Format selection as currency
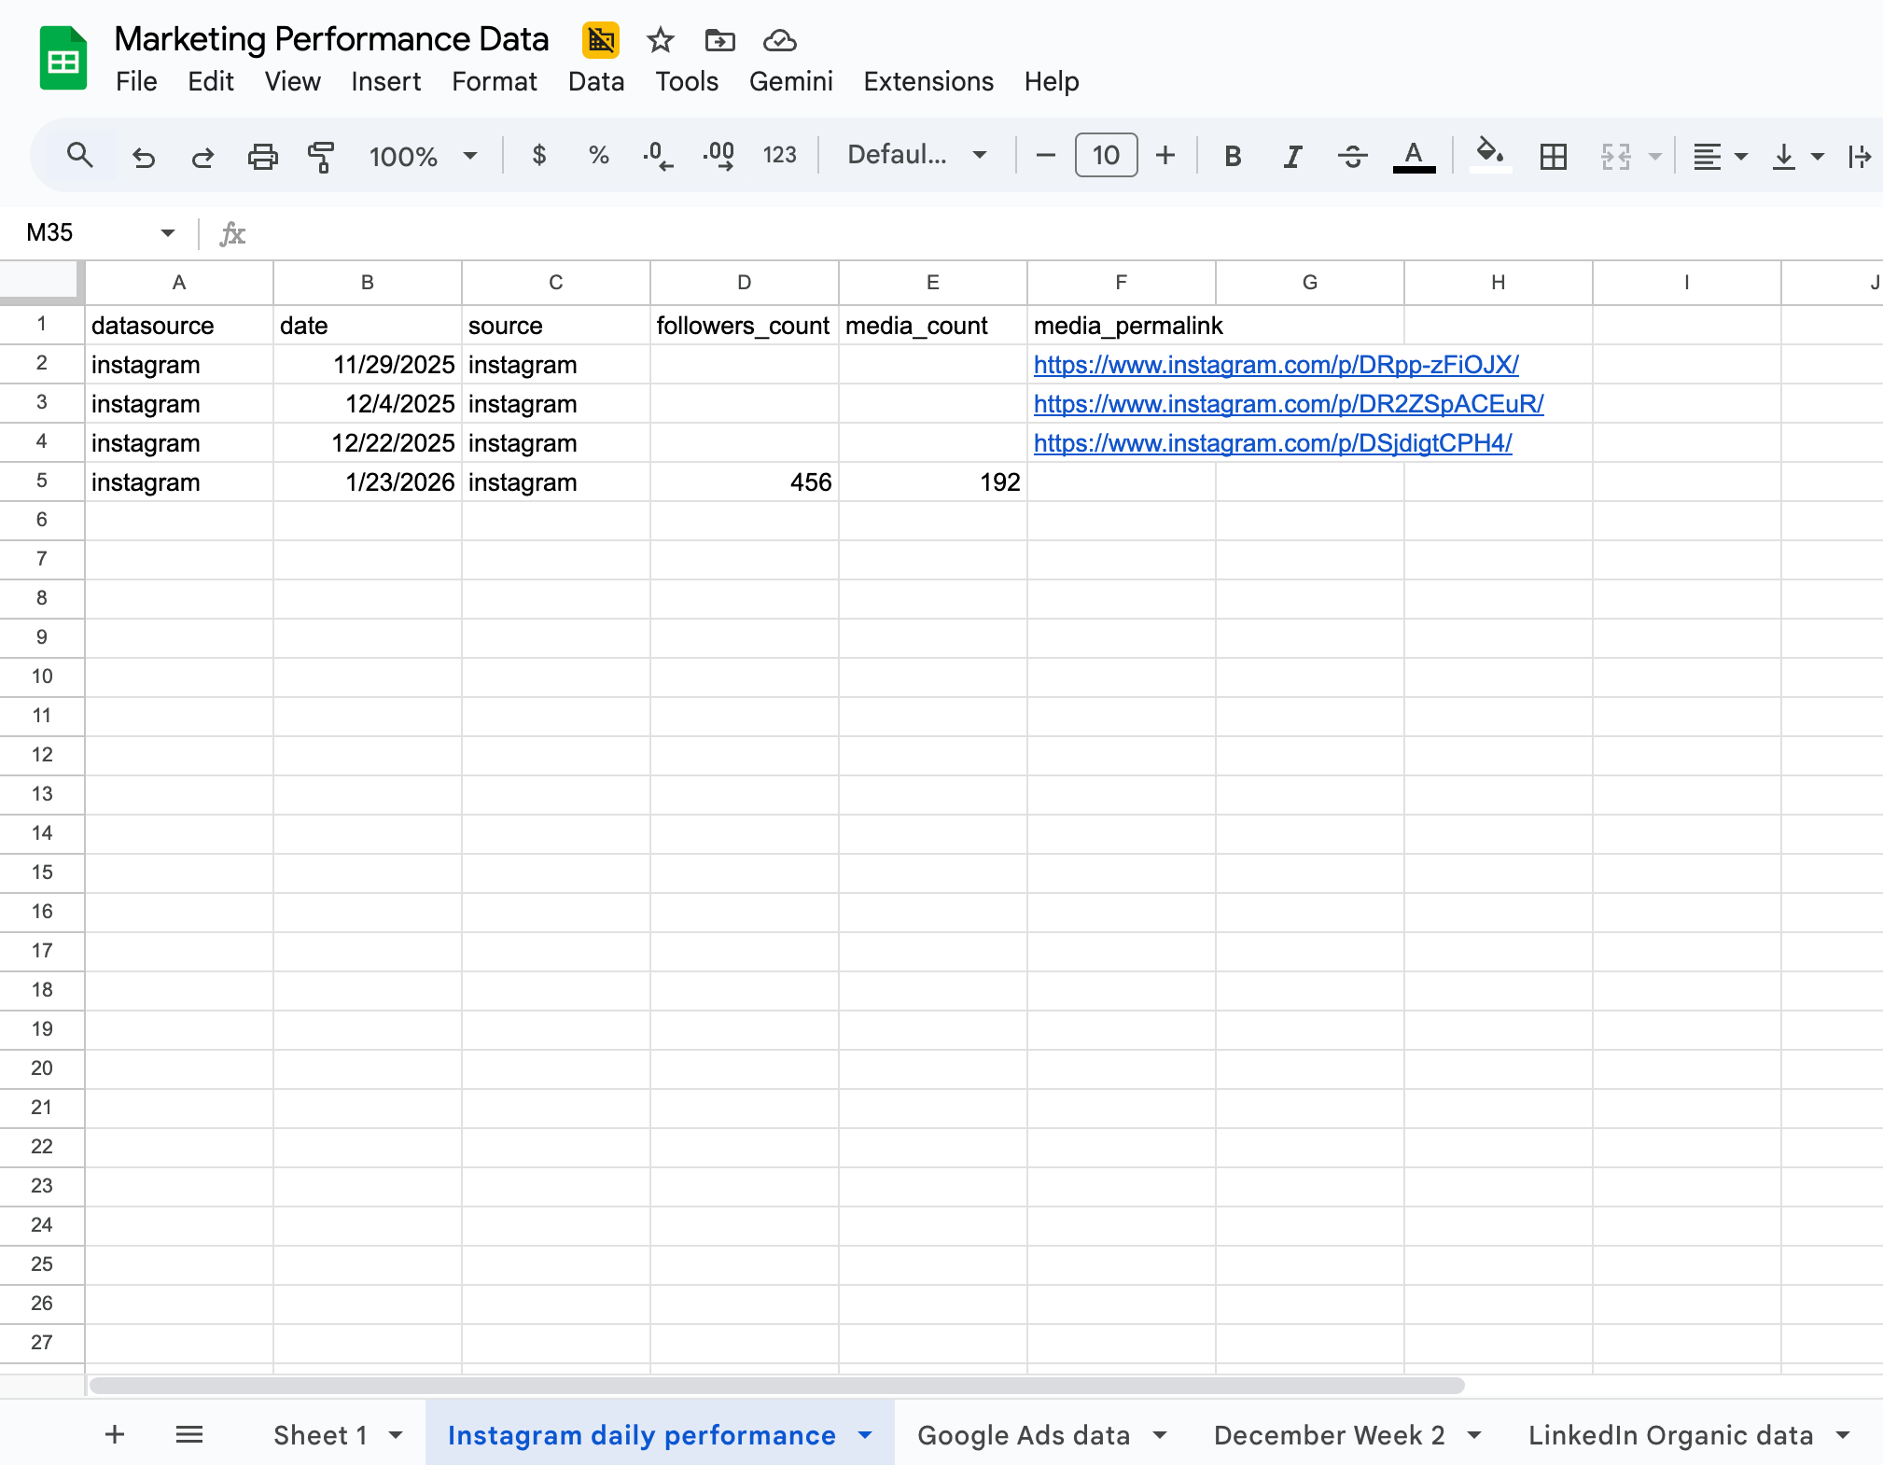This screenshot has height=1465, width=1883. 539,156
